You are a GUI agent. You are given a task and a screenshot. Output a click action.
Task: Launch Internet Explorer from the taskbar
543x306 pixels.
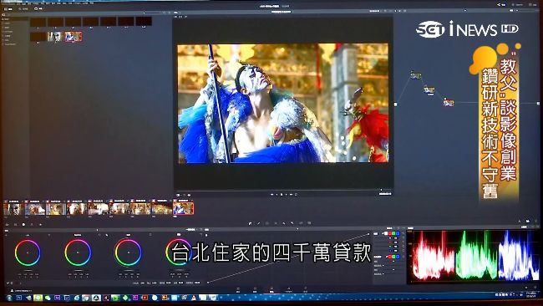[77, 298]
